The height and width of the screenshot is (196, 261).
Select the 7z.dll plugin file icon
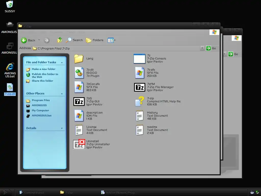[x=79, y=73]
